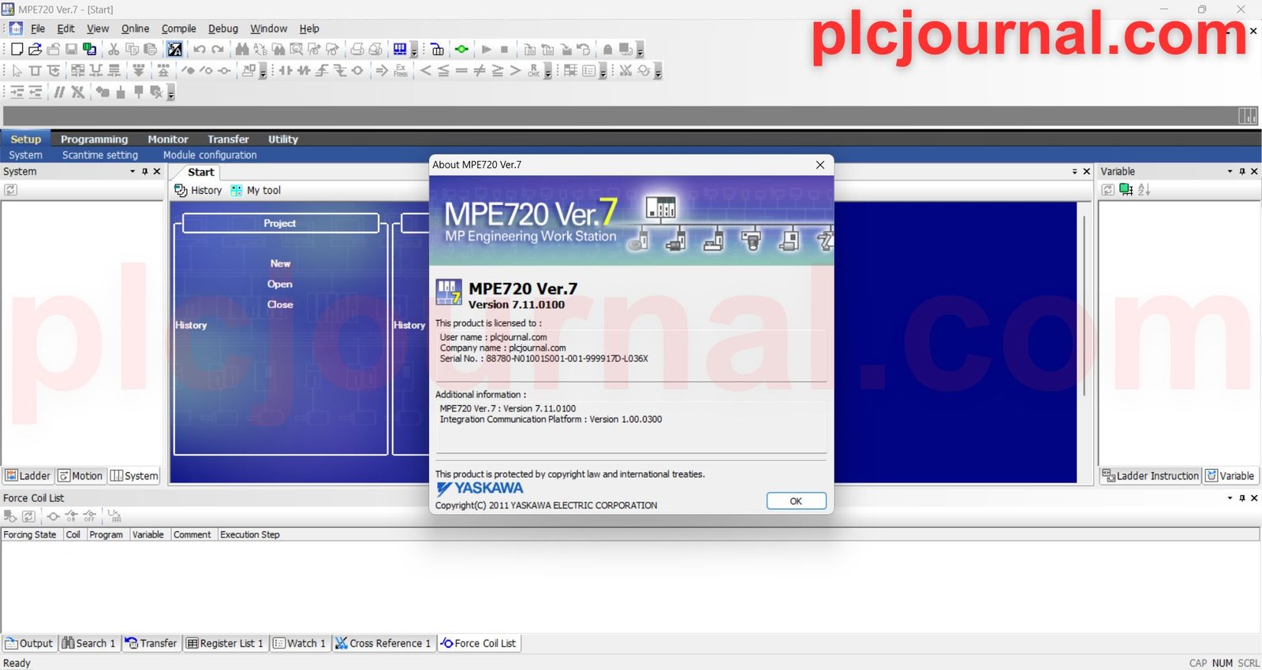Click the Redo arrow toolbar icon
The width and height of the screenshot is (1262, 670).
[x=218, y=49]
